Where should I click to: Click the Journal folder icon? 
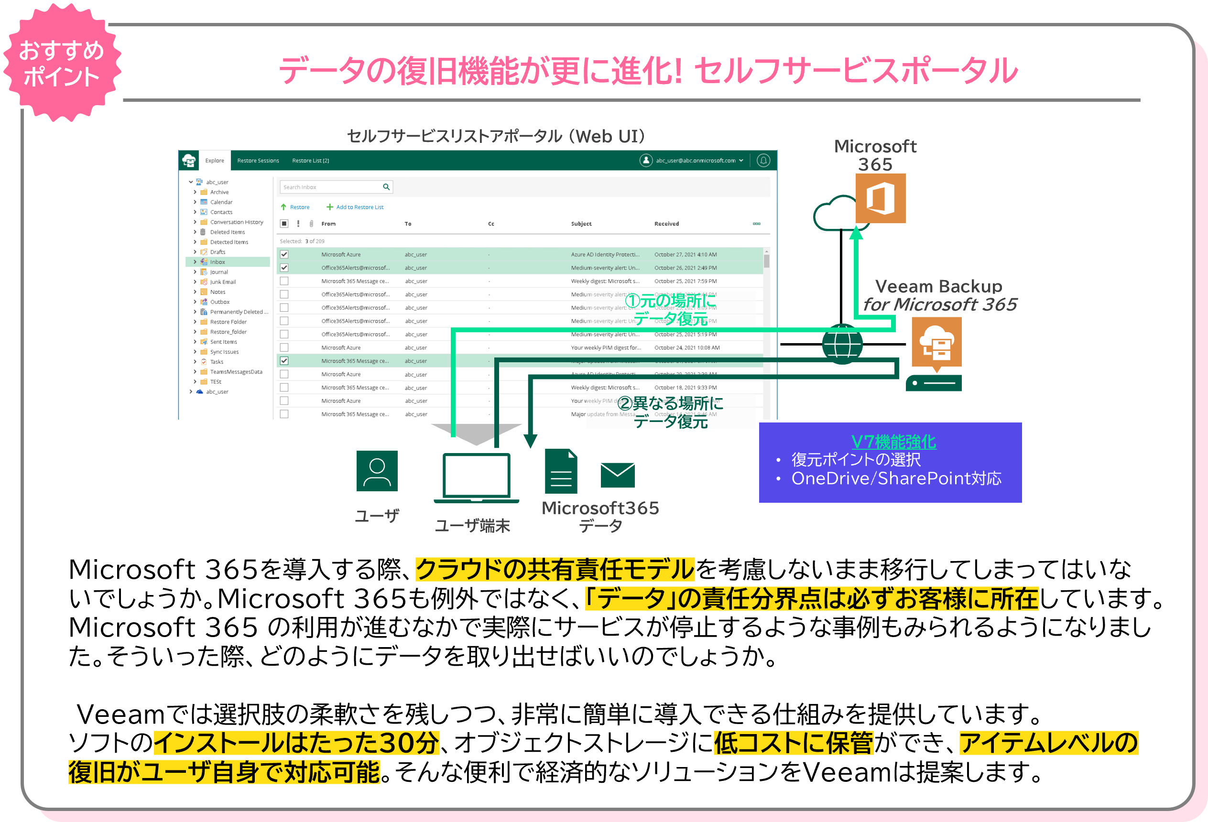204,272
